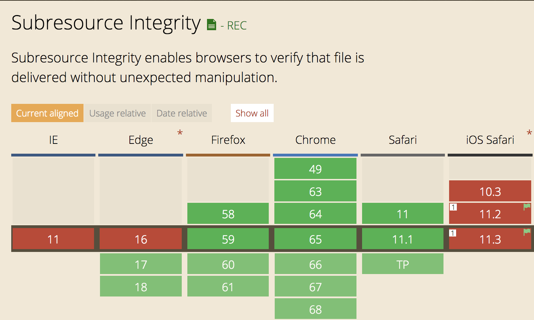The width and height of the screenshot is (534, 320).
Task: Select the Edge 16 support cell
Action: click(x=141, y=239)
